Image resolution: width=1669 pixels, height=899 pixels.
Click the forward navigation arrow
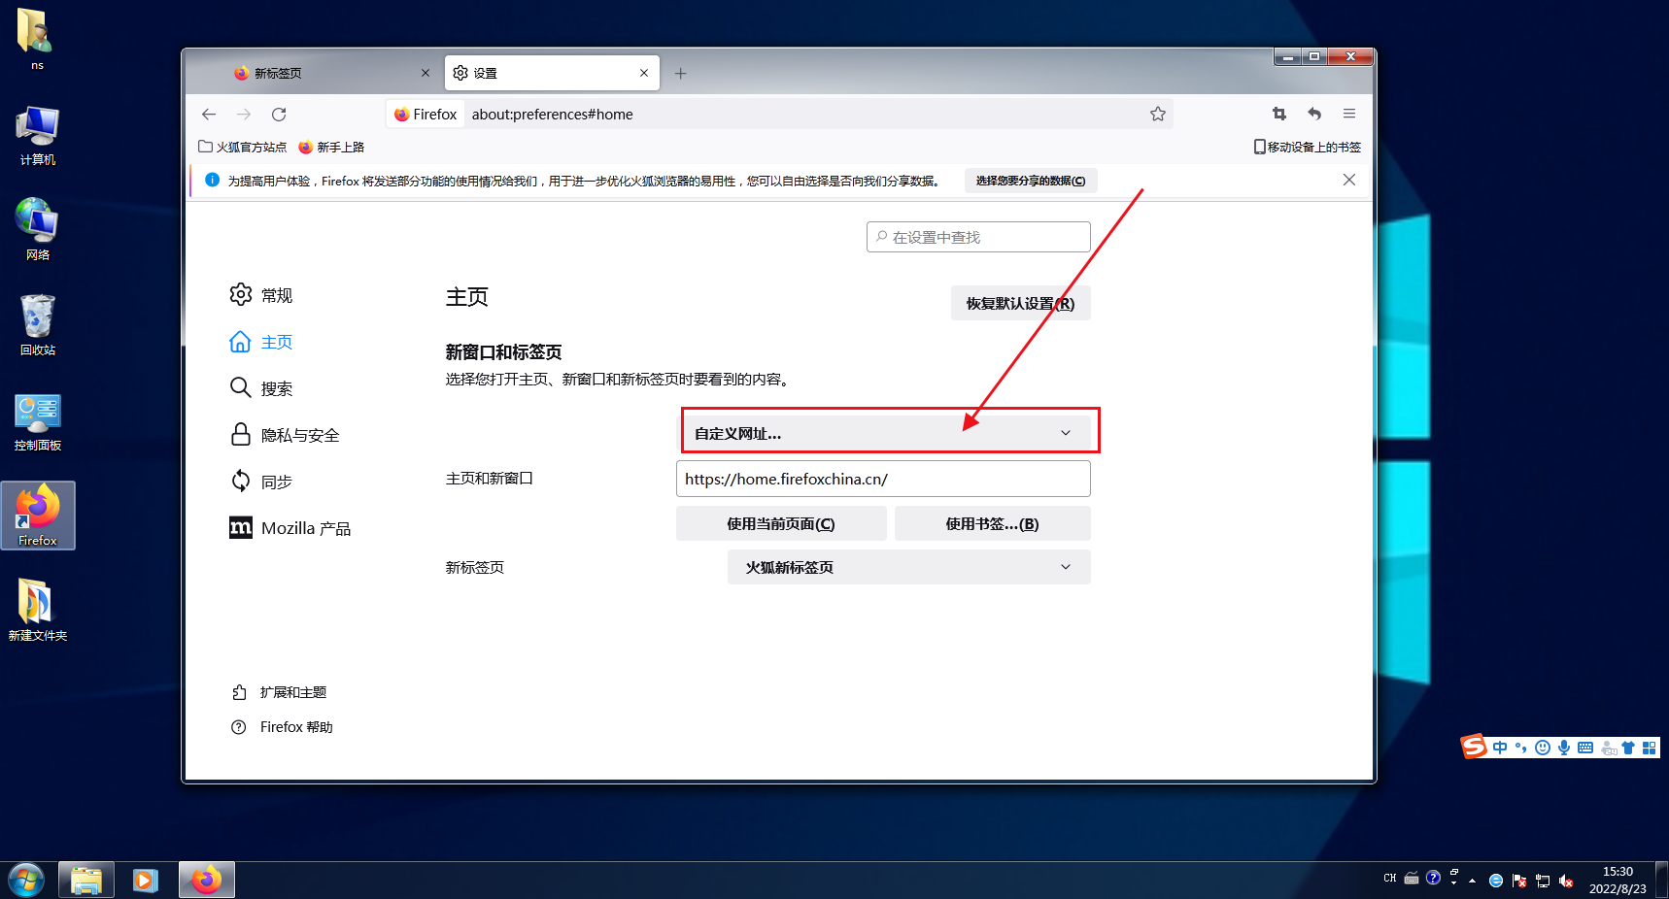(244, 115)
